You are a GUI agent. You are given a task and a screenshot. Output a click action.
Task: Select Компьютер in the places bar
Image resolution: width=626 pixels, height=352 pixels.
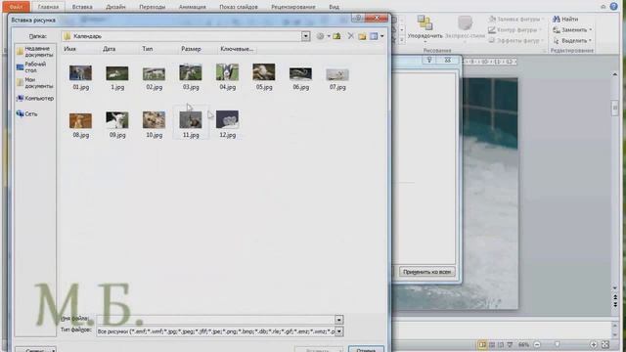click(35, 98)
